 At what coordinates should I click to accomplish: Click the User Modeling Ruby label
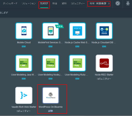tap(76, 75)
